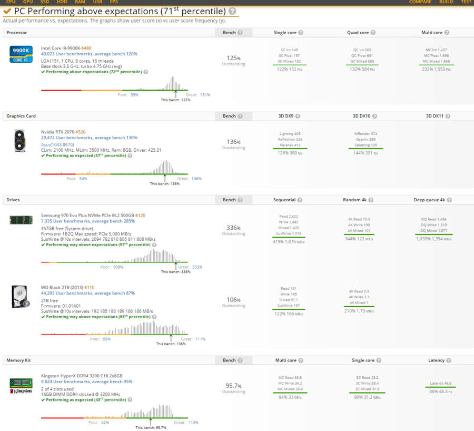Open Nvidia RTX 2070 product link
This screenshot has width=474, height=431.
pos(58,132)
